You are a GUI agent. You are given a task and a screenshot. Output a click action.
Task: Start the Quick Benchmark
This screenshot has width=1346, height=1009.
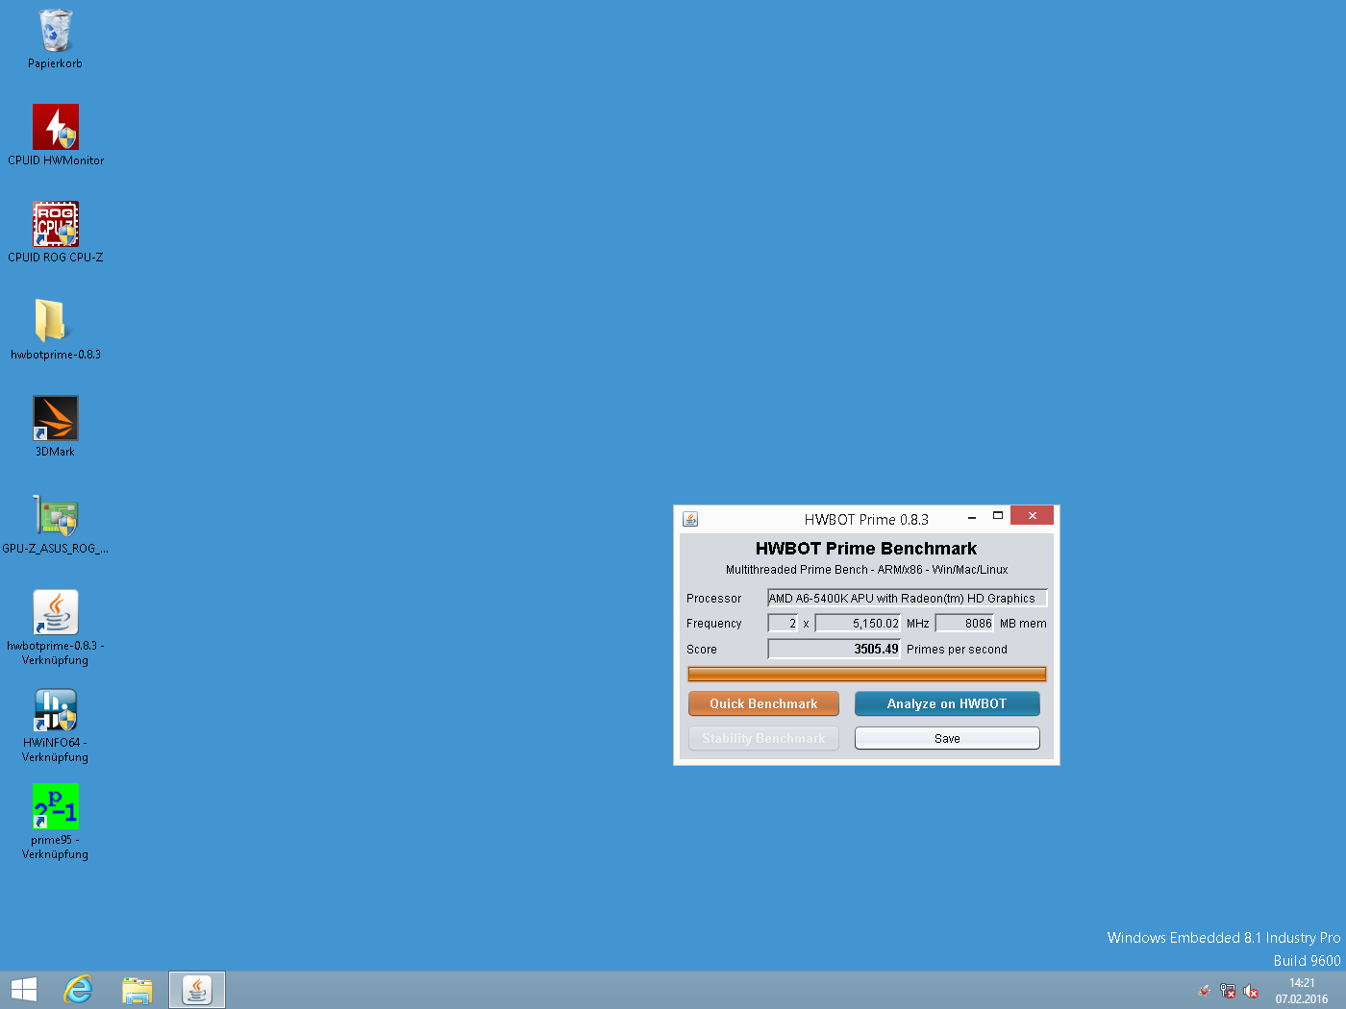[763, 703]
